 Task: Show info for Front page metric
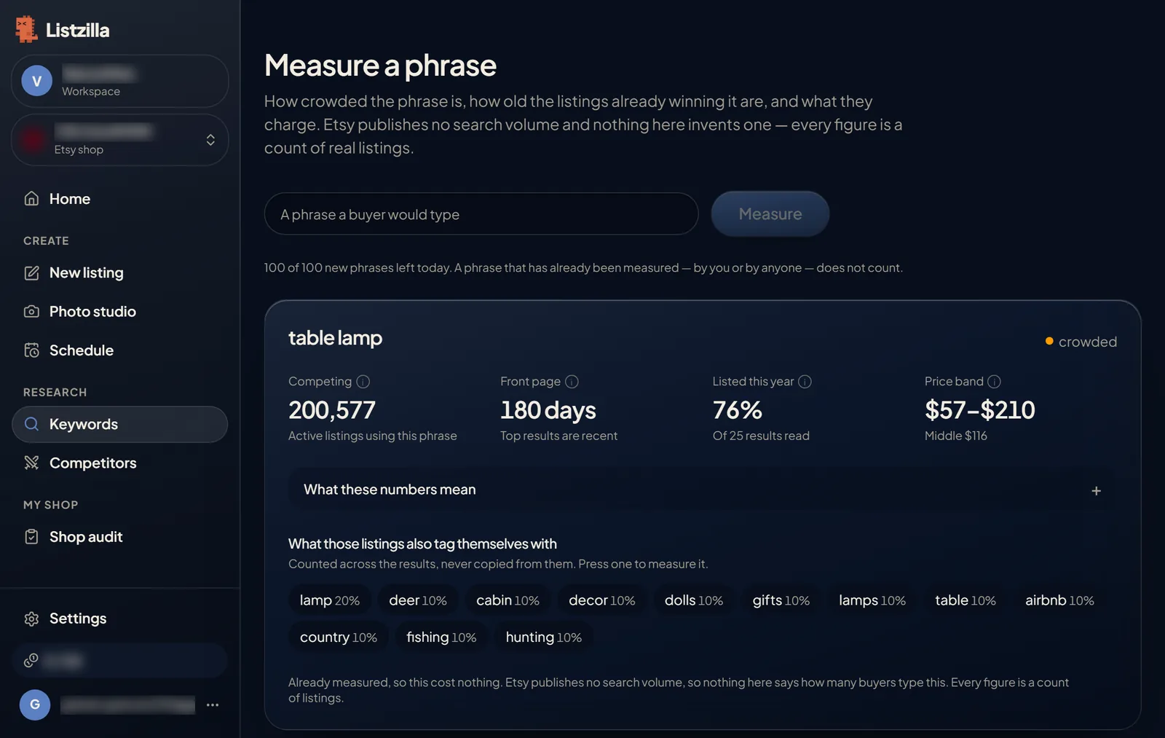point(572,382)
